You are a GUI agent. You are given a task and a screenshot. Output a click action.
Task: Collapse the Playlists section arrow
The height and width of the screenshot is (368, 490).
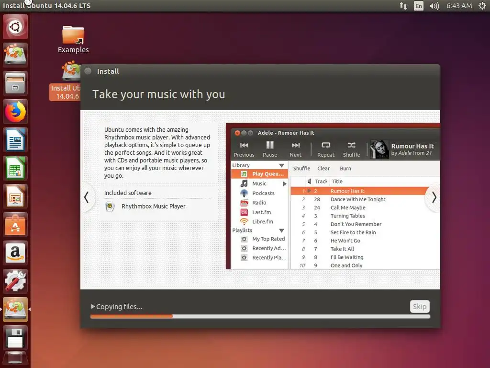click(281, 230)
